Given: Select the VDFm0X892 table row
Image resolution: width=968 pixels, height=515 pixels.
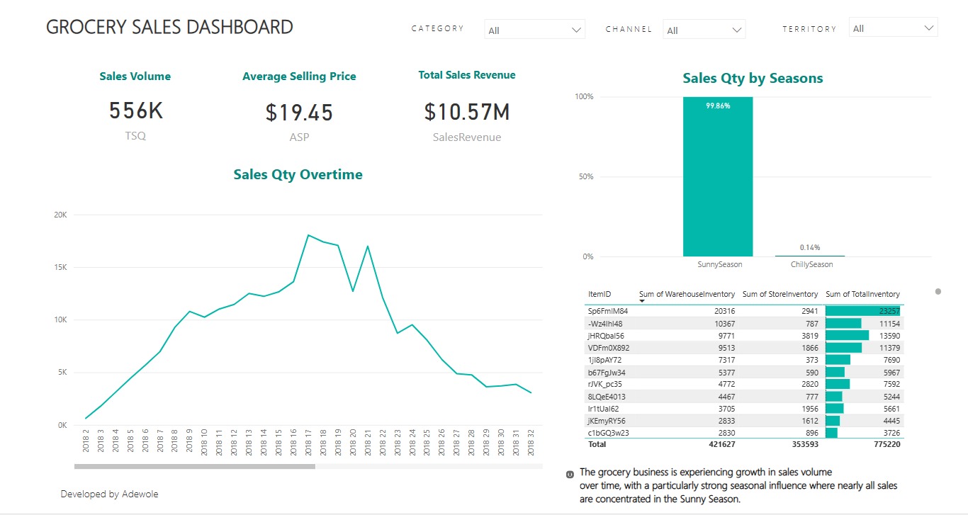Looking at the screenshot, I should (608, 348).
